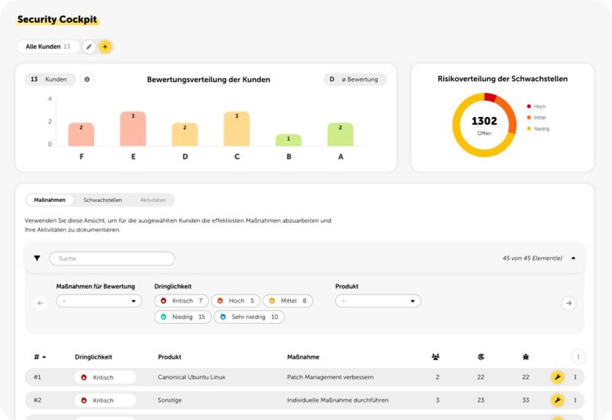This screenshot has width=612, height=420.
Task: Click the E rating bar in chart
Action: [133, 129]
